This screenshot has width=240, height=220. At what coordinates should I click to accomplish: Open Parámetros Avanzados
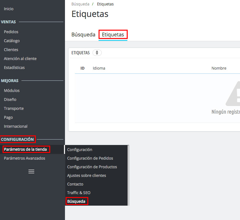pos(25,158)
